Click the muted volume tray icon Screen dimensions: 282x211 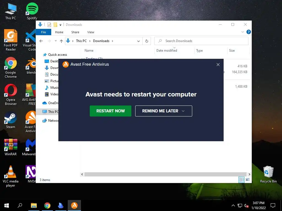pyautogui.click(x=246, y=206)
